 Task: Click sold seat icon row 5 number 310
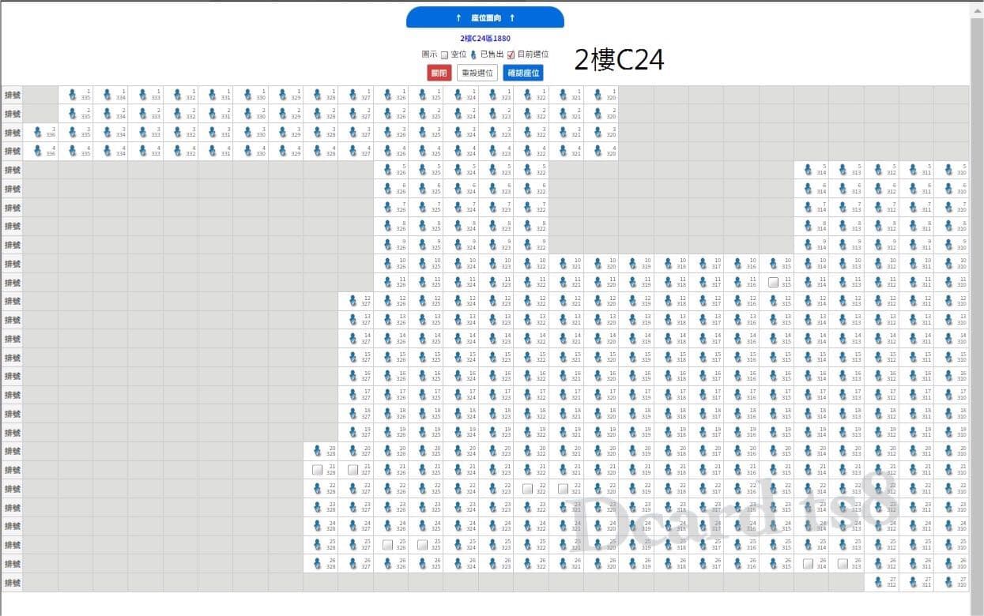tap(948, 169)
